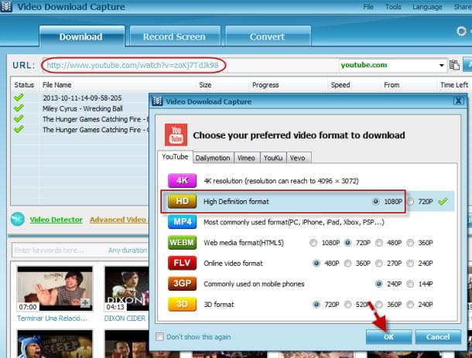Click the HD format badge

point(182,201)
